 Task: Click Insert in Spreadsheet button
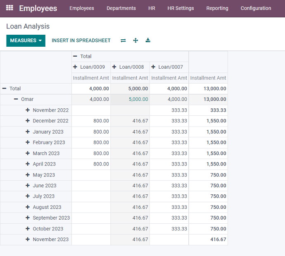pyautogui.click(x=81, y=41)
